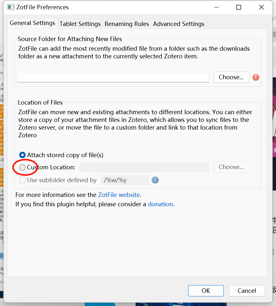
Task: Click the red warning icon beside source folder
Action: [255, 77]
